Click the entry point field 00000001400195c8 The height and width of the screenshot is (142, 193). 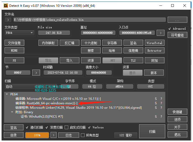137,33
